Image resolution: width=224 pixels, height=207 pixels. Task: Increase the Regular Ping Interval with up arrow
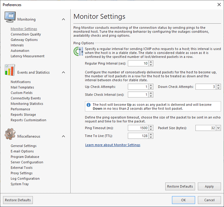point(151,62)
